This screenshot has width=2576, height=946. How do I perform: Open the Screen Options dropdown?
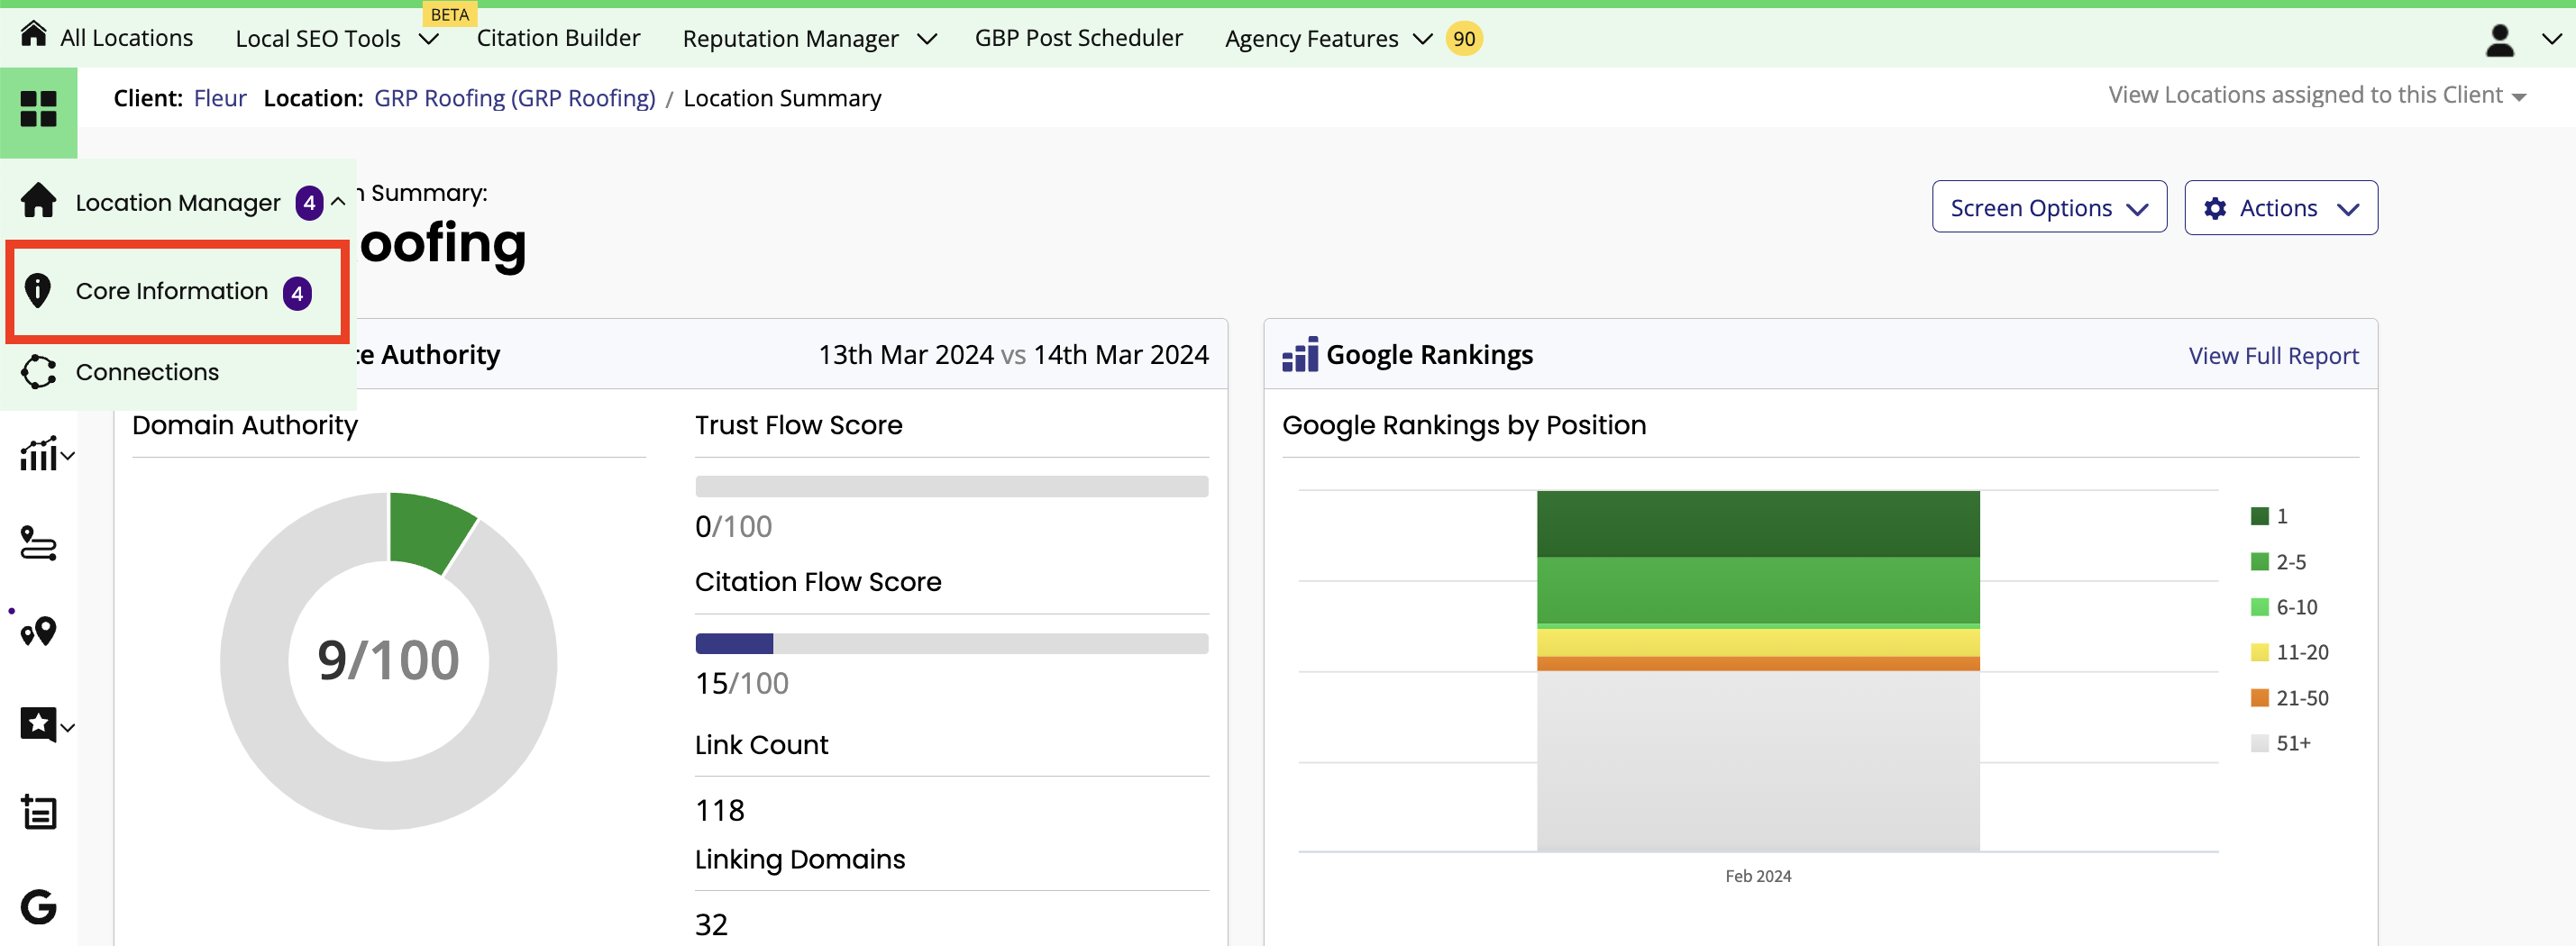(x=2048, y=207)
